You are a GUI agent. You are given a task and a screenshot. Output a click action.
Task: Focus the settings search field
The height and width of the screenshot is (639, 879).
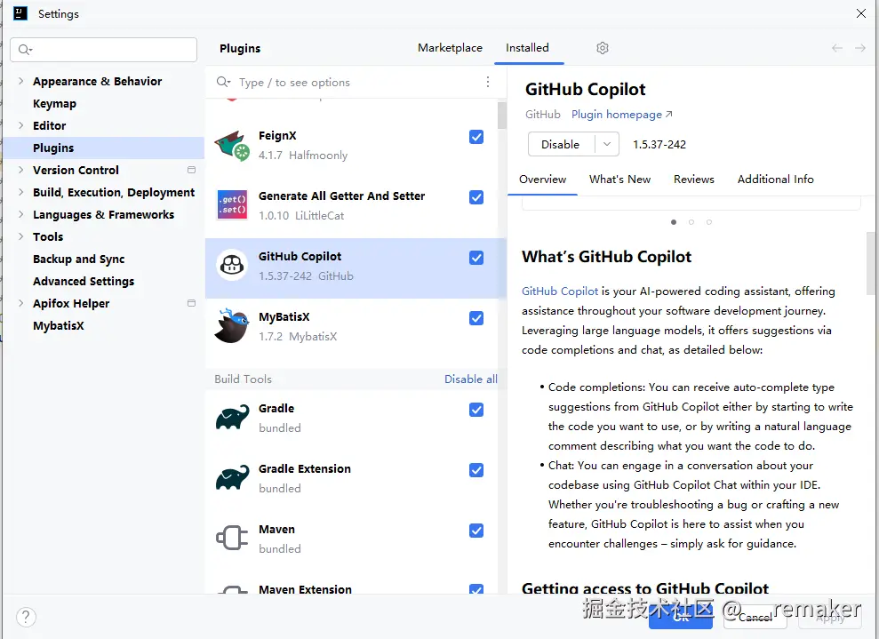coord(104,50)
